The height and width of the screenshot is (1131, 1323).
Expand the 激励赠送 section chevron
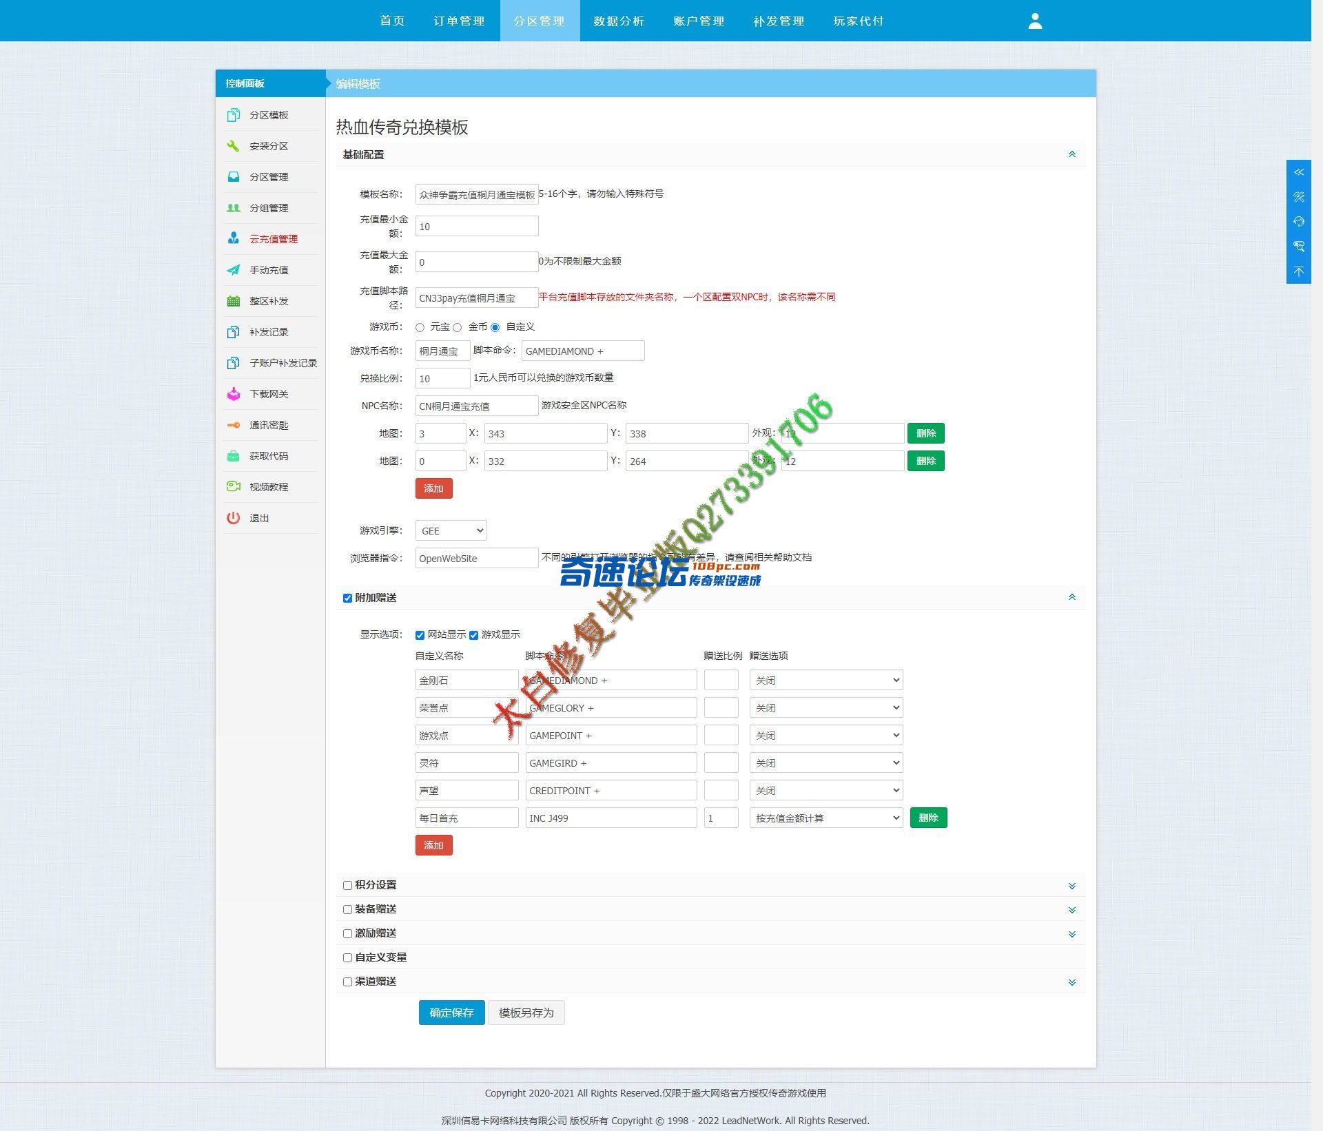(1071, 934)
